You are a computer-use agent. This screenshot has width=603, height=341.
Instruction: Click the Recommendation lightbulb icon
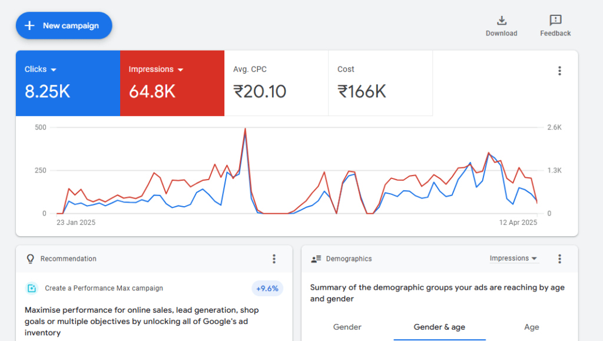31,259
